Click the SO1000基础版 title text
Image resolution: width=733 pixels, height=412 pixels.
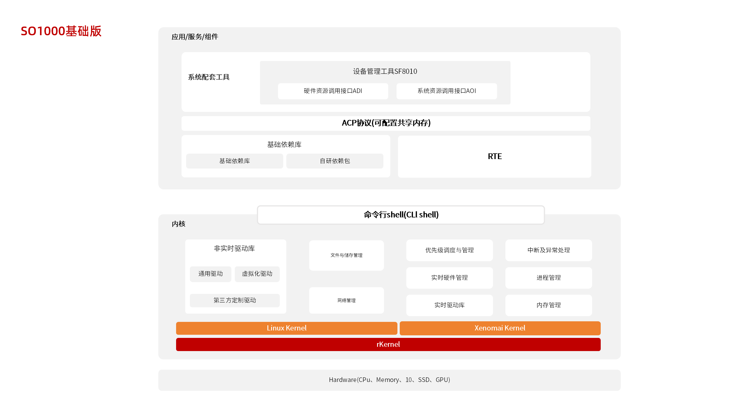61,31
